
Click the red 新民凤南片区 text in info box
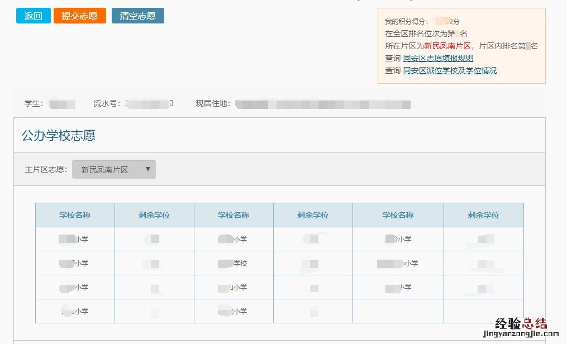[447, 46]
